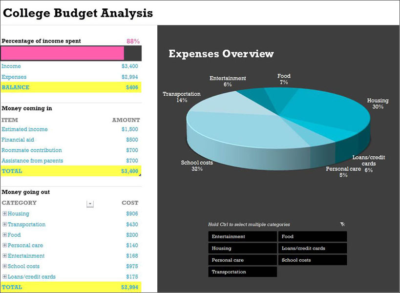400x293 pixels.
Task: Filter by Transportation slicer item
Action: (242, 272)
